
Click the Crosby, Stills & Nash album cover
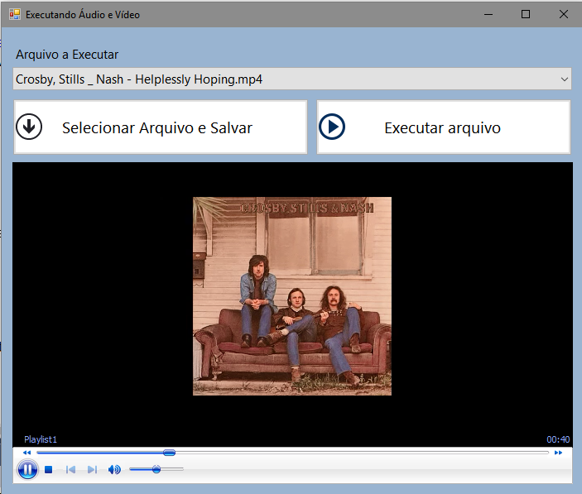click(x=292, y=296)
